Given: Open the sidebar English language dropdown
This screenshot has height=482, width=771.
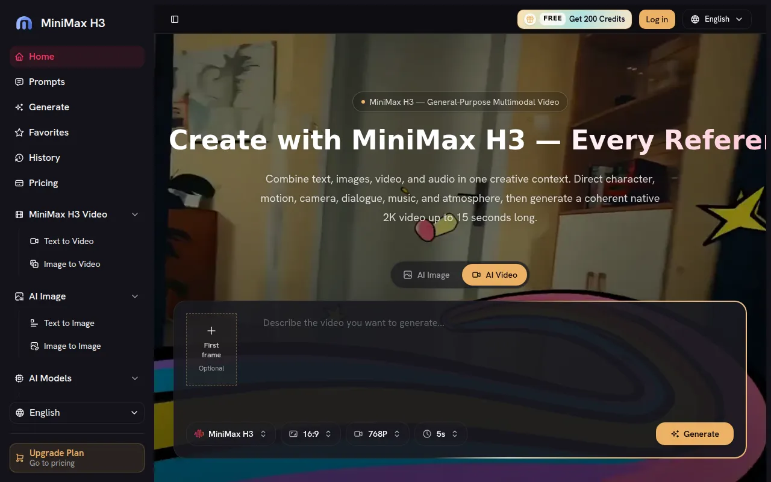Looking at the screenshot, I should (77, 413).
